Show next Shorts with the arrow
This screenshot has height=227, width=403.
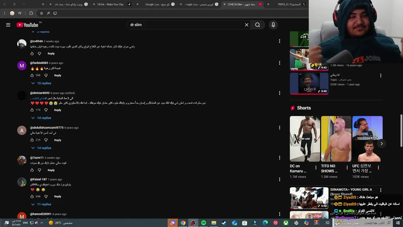[x=381, y=144]
